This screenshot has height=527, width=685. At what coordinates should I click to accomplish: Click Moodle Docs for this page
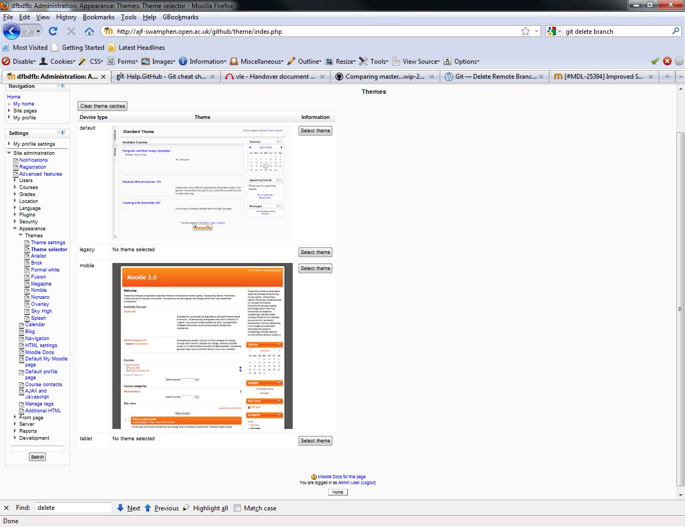341,477
